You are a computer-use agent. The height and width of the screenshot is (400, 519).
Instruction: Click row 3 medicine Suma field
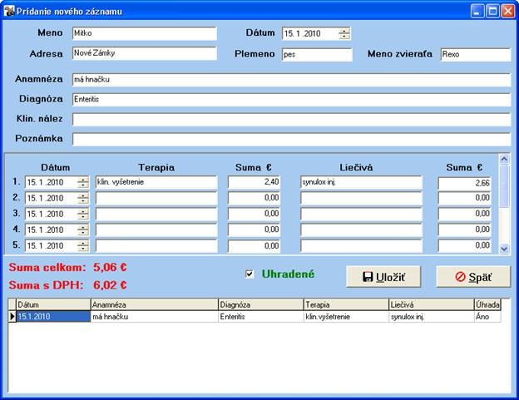[465, 214]
